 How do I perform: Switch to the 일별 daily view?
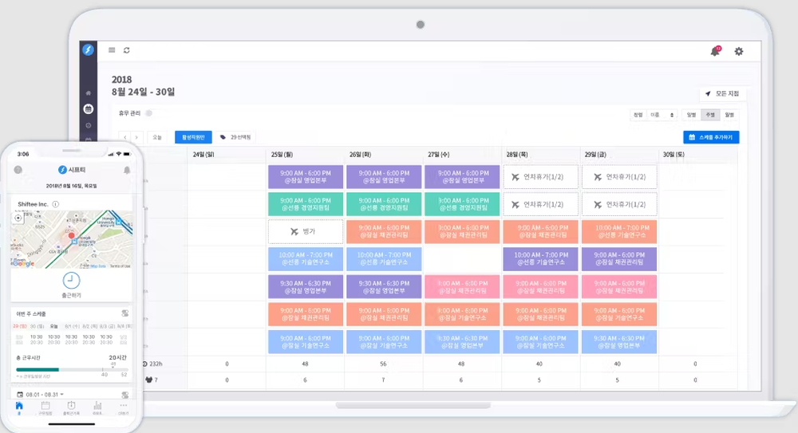691,115
